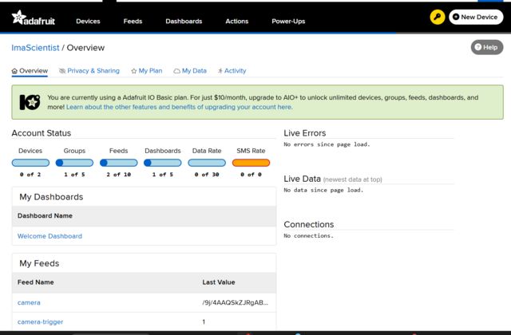Open the Devices menu

[88, 22]
